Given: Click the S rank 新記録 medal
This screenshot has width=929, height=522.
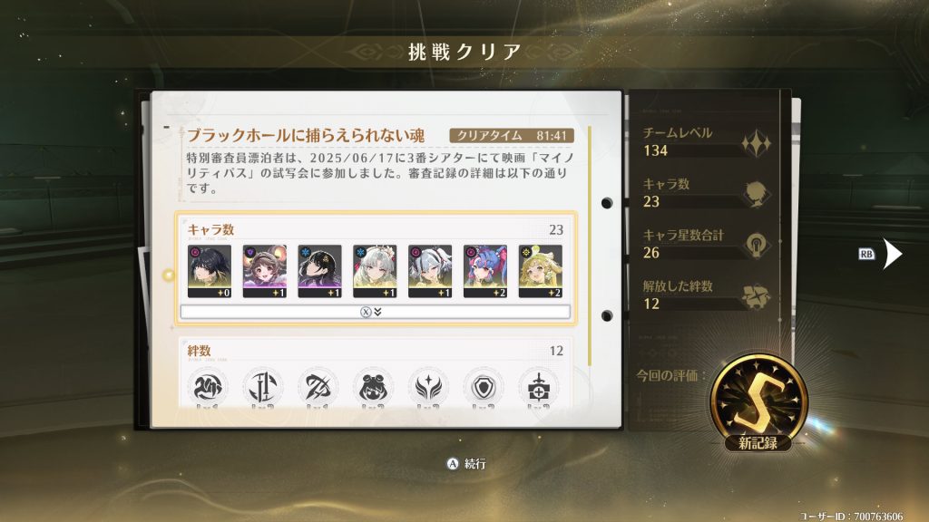Looking at the screenshot, I should click(x=758, y=403).
